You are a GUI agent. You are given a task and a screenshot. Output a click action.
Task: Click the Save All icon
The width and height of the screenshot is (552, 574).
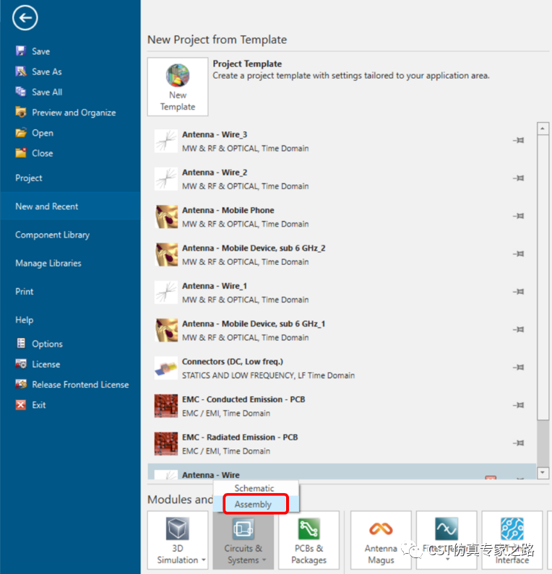(x=21, y=92)
